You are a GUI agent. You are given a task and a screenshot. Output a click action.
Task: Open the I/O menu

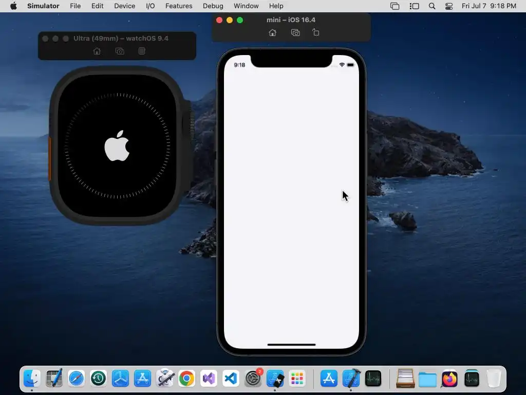151,6
